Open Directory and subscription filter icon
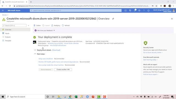176x99 pixels. (130, 10)
